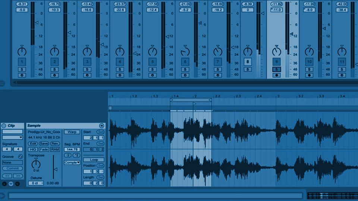Viewport: 358px width, 201px height.
Task: Click the loop brace end handle
Action: coord(210,100)
